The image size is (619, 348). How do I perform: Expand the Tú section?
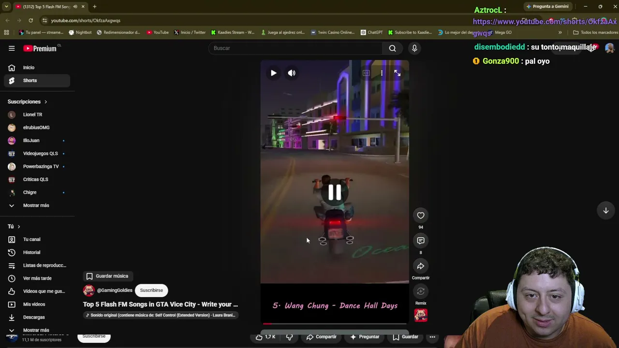pos(14,227)
